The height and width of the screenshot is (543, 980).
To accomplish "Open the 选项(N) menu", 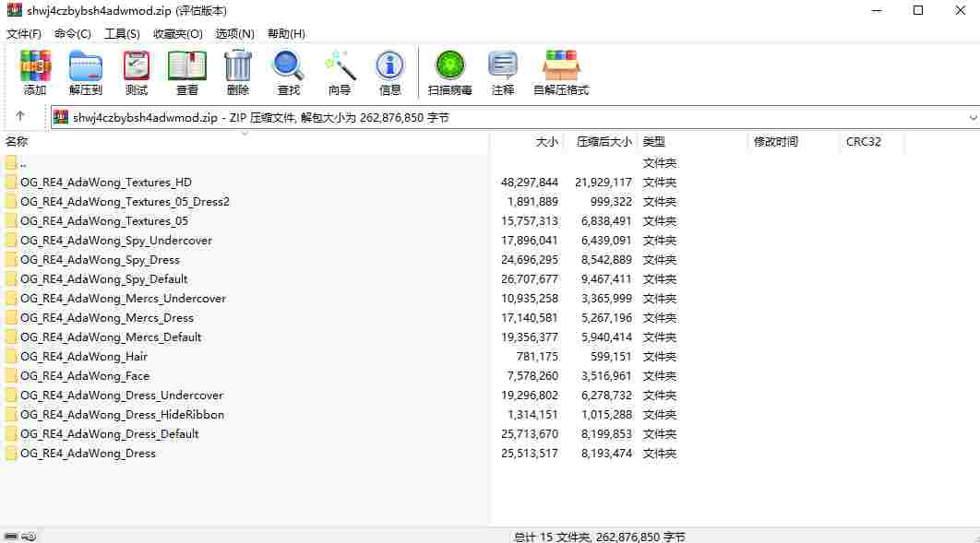I will coord(235,34).
